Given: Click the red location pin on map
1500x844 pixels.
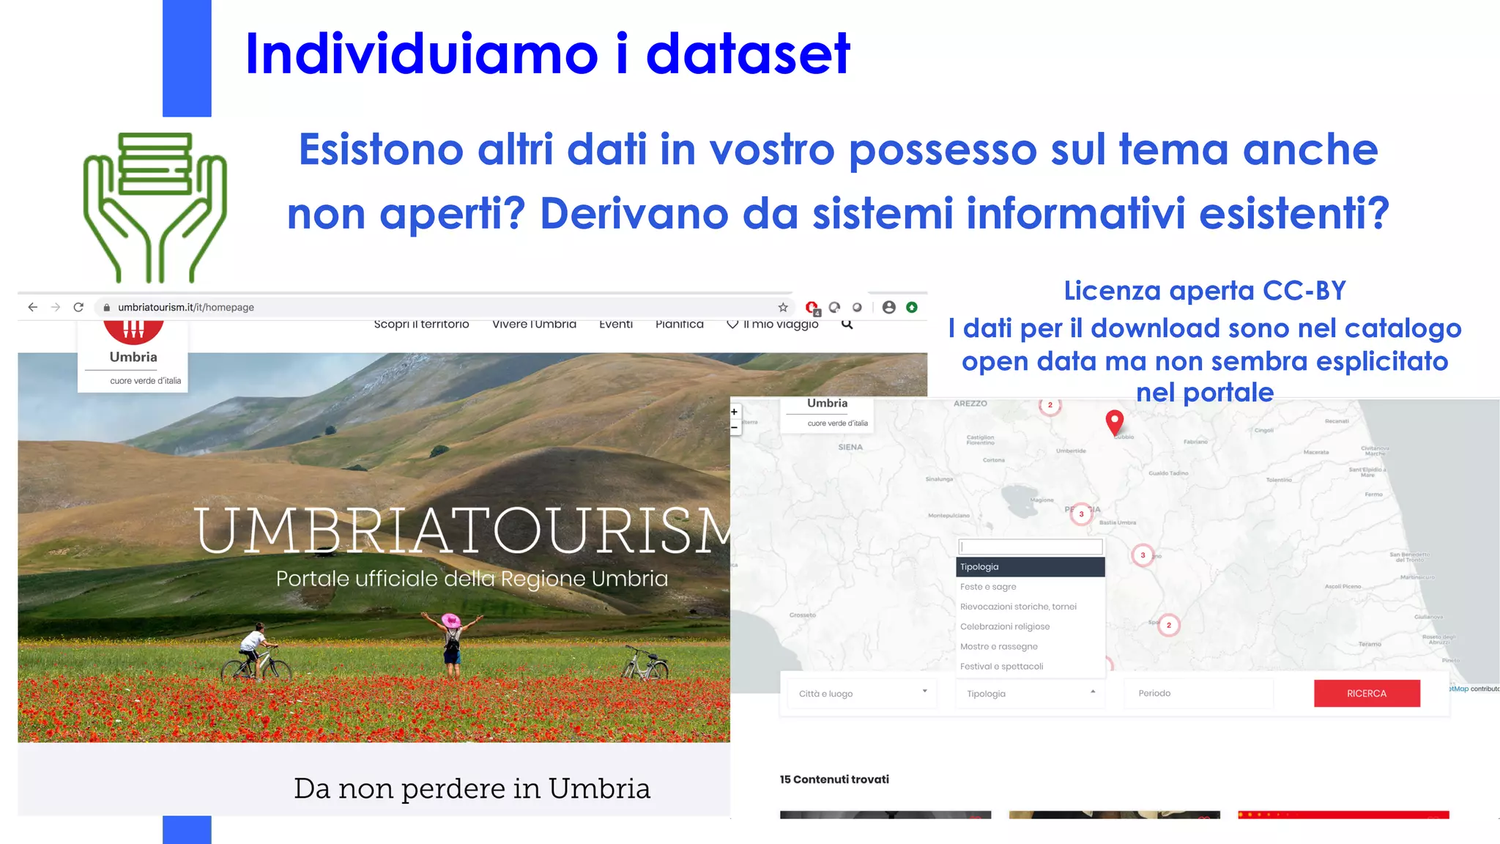Looking at the screenshot, I should [1114, 423].
